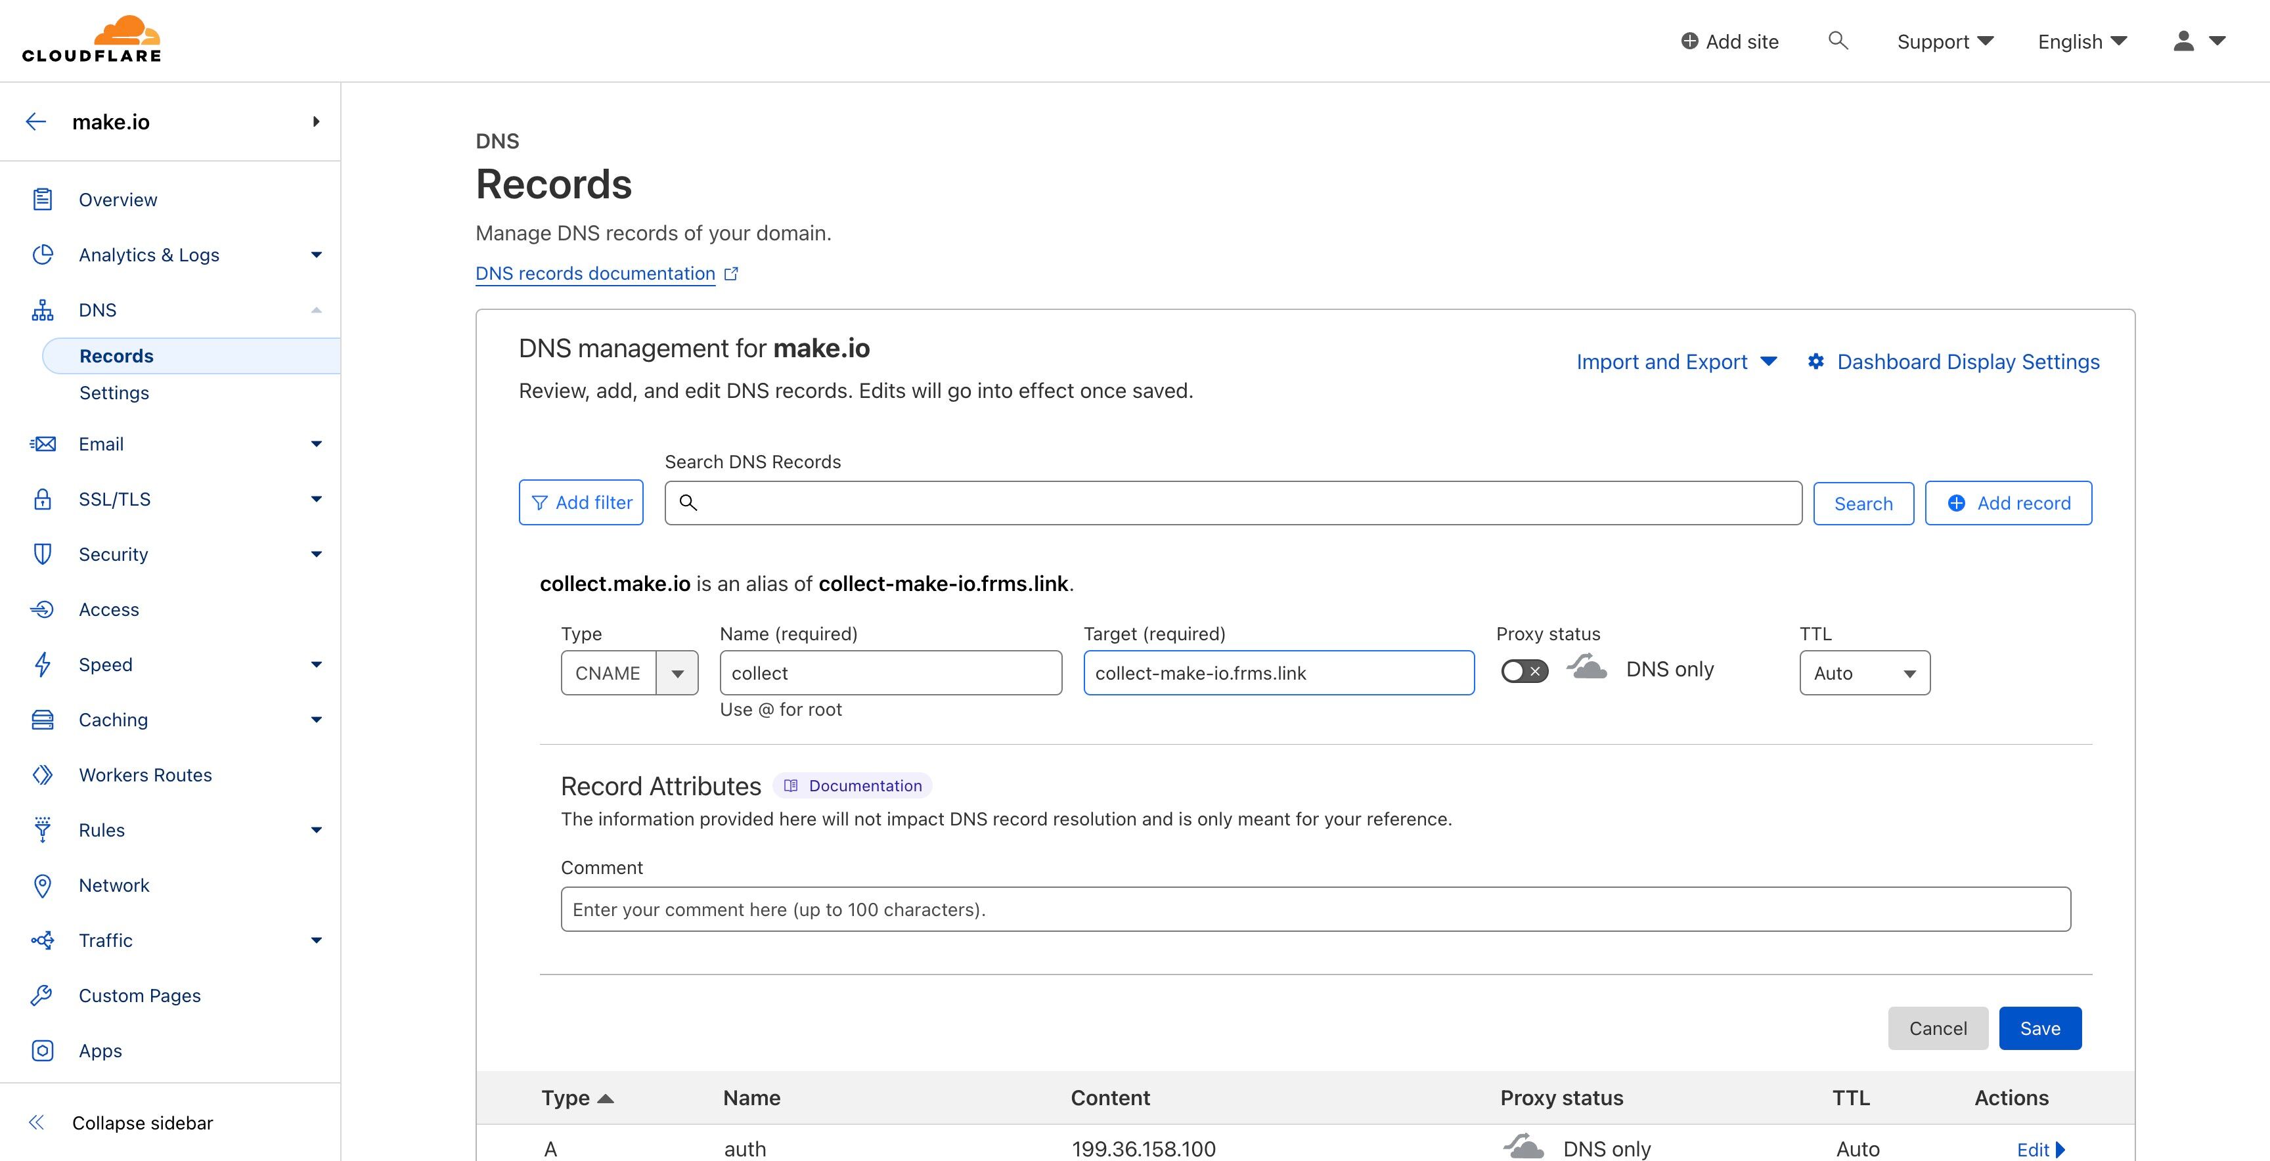The image size is (2270, 1161).
Task: Click the back arrow next to make.io
Action: click(36, 121)
